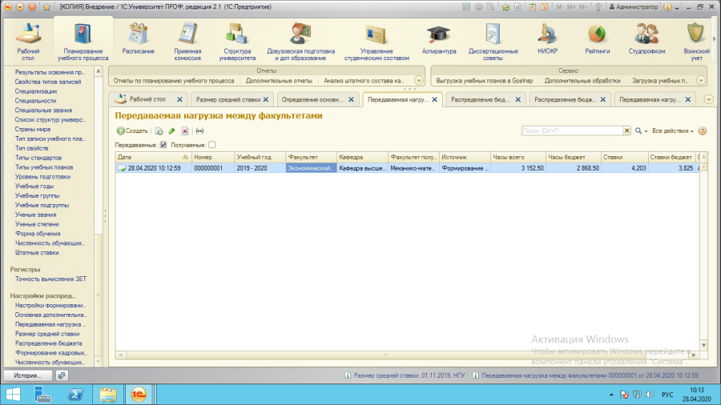
Task: Switch to the Рабочий стол tab
Action: (x=147, y=99)
